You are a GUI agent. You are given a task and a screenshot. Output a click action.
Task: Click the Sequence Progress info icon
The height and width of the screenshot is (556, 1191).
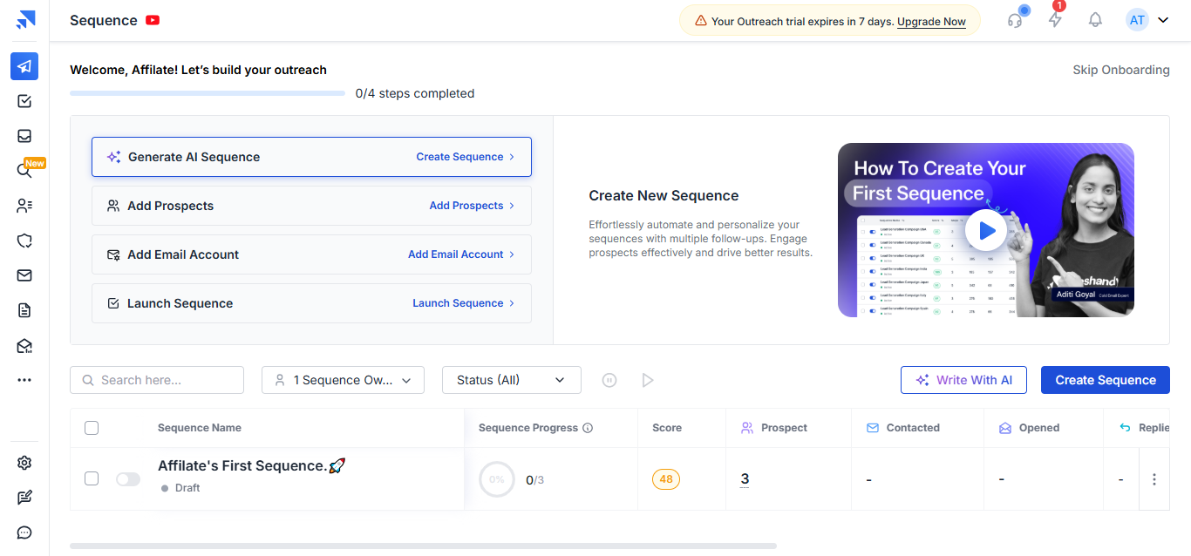point(588,428)
